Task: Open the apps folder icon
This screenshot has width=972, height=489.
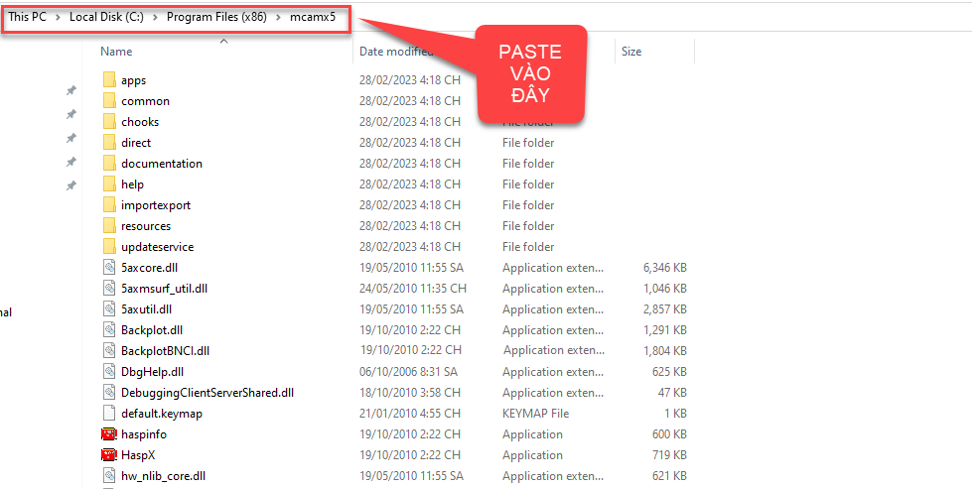Action: pyautogui.click(x=110, y=80)
